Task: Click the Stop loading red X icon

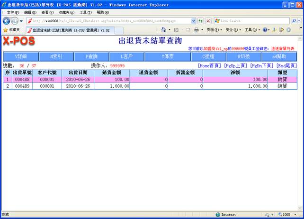Action: pyautogui.click(x=208, y=21)
